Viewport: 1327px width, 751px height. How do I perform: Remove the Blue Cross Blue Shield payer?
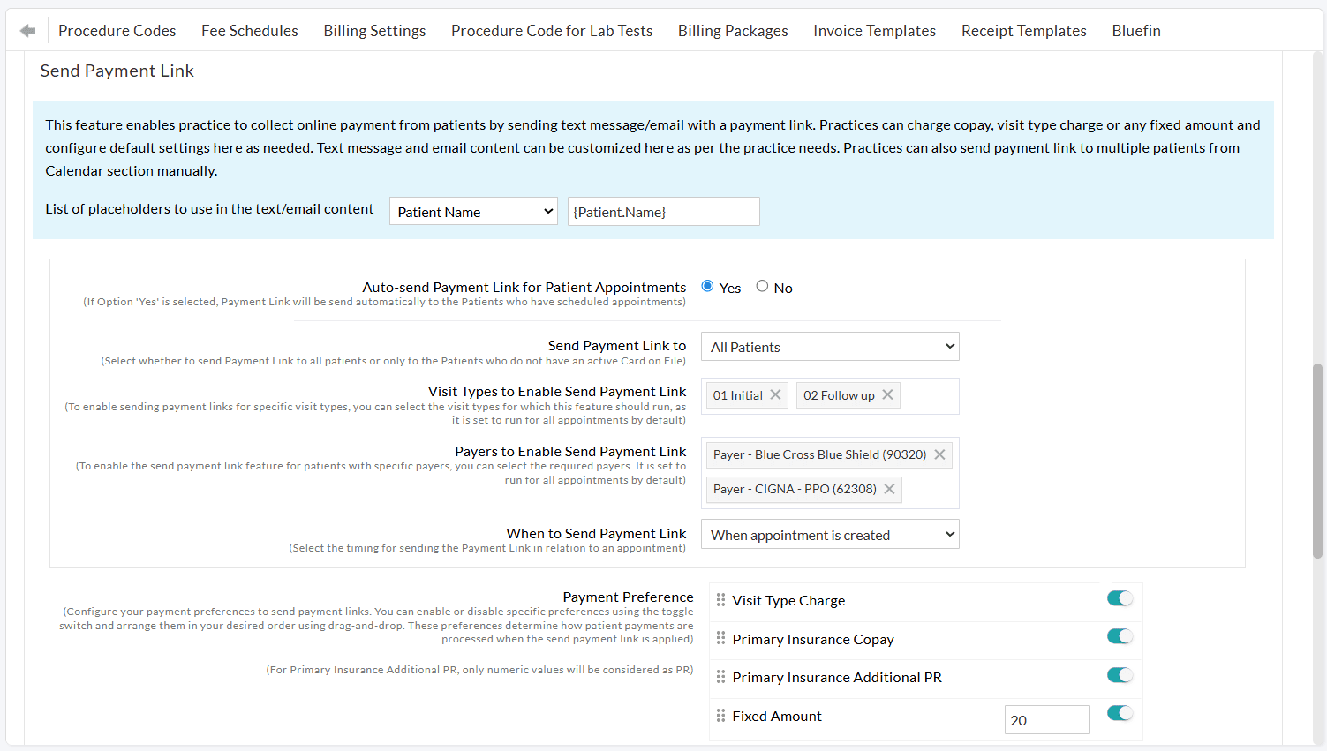coord(939,454)
